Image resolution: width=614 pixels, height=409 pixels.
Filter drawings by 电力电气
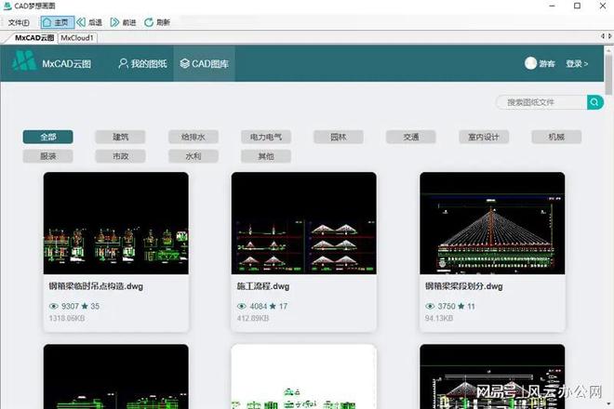click(266, 137)
